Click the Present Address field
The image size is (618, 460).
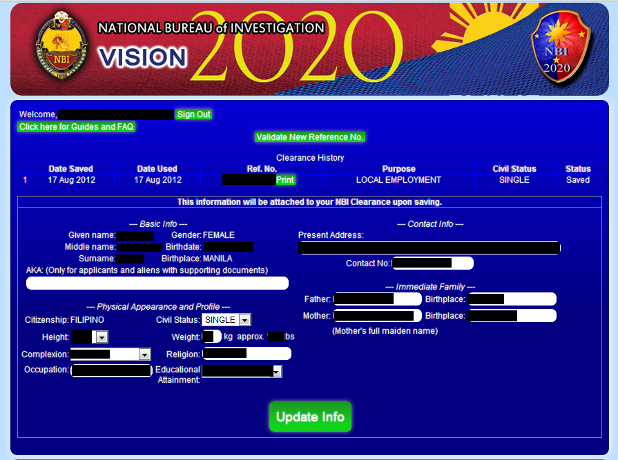coord(429,248)
